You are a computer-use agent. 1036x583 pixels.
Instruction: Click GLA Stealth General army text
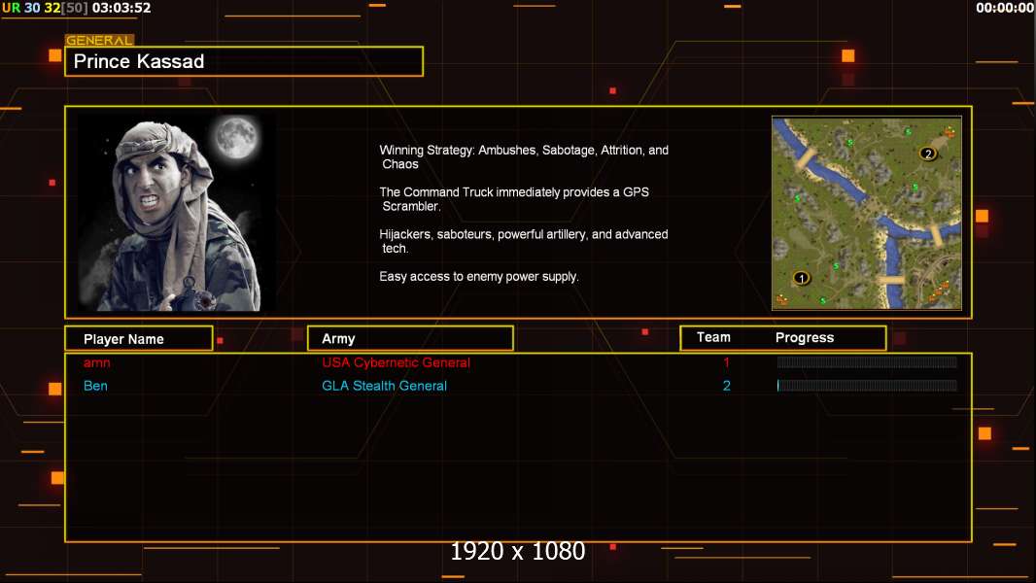(x=384, y=386)
